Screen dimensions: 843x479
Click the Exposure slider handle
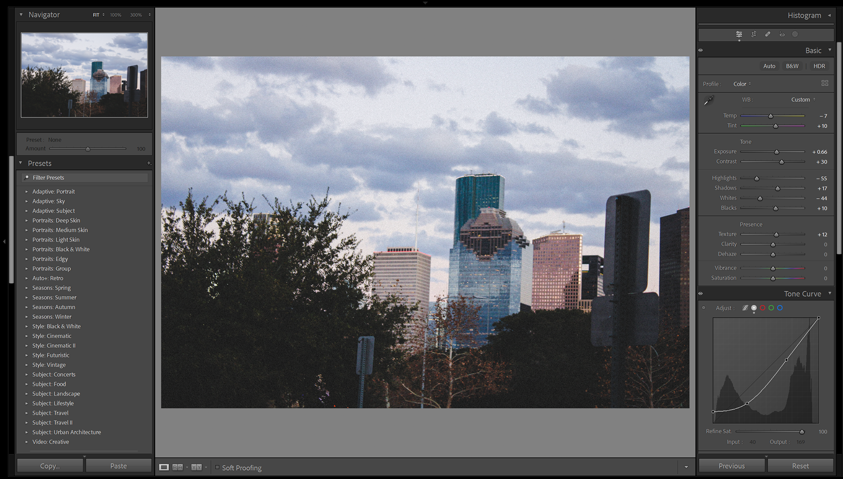point(776,152)
